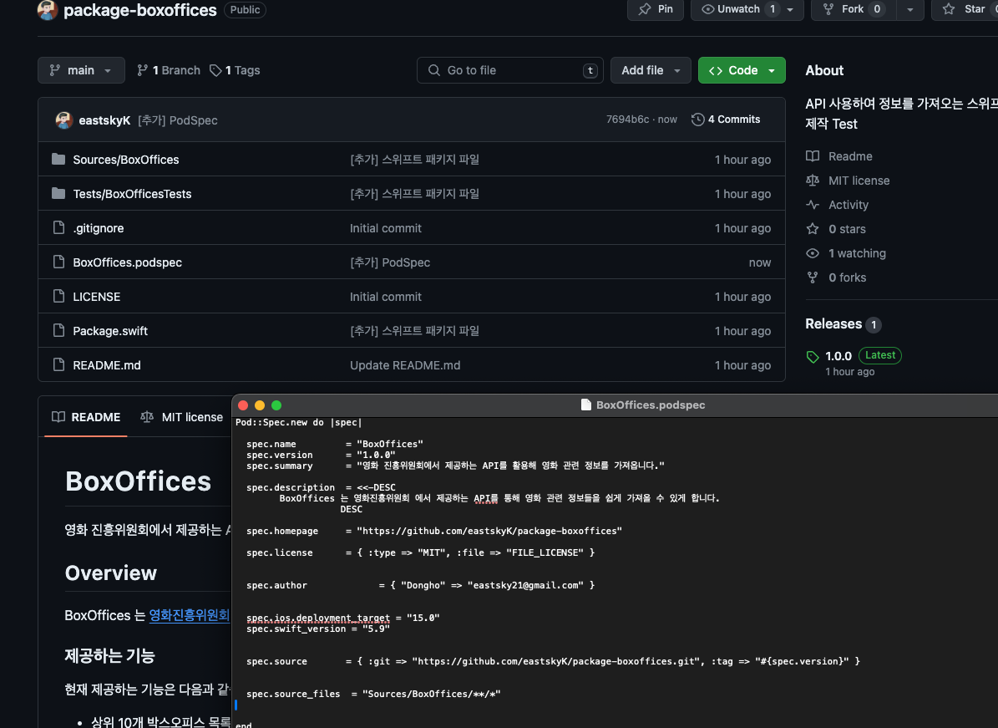The height and width of the screenshot is (728, 998).
Task: Click the scale icon on MIT license tab
Action: (147, 417)
